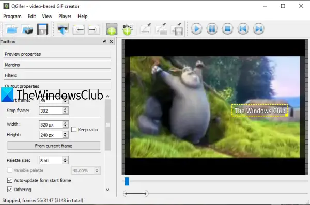Click the range slider right handle

pos(146,193)
